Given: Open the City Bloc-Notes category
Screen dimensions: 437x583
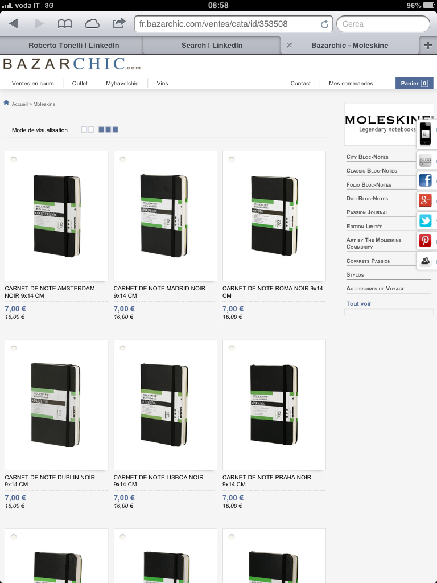Looking at the screenshot, I should pos(367,157).
